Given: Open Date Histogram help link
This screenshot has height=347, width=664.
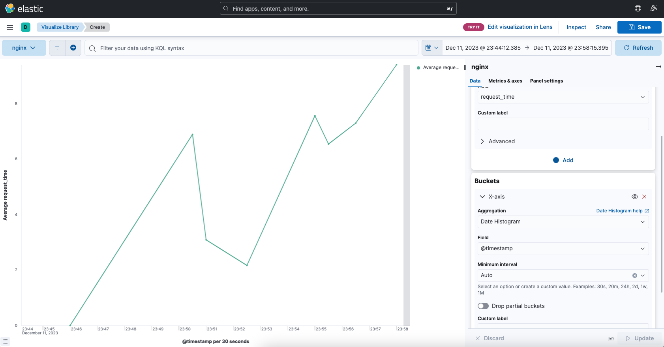Looking at the screenshot, I should 623,211.
